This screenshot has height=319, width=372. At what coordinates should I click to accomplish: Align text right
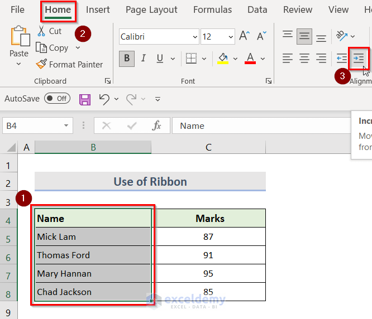click(321, 58)
